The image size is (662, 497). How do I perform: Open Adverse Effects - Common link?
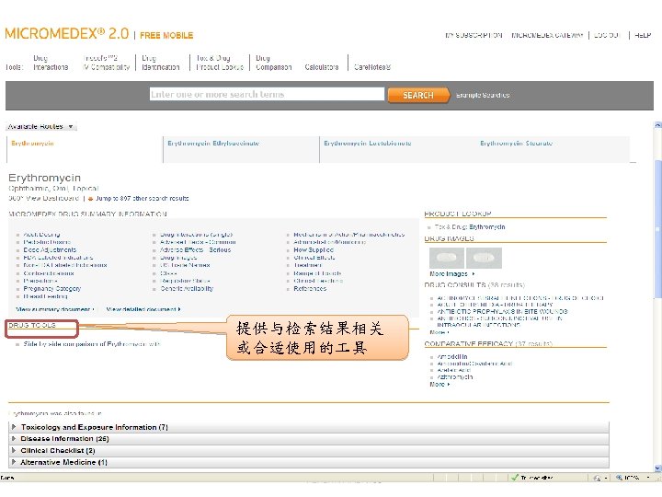198,242
